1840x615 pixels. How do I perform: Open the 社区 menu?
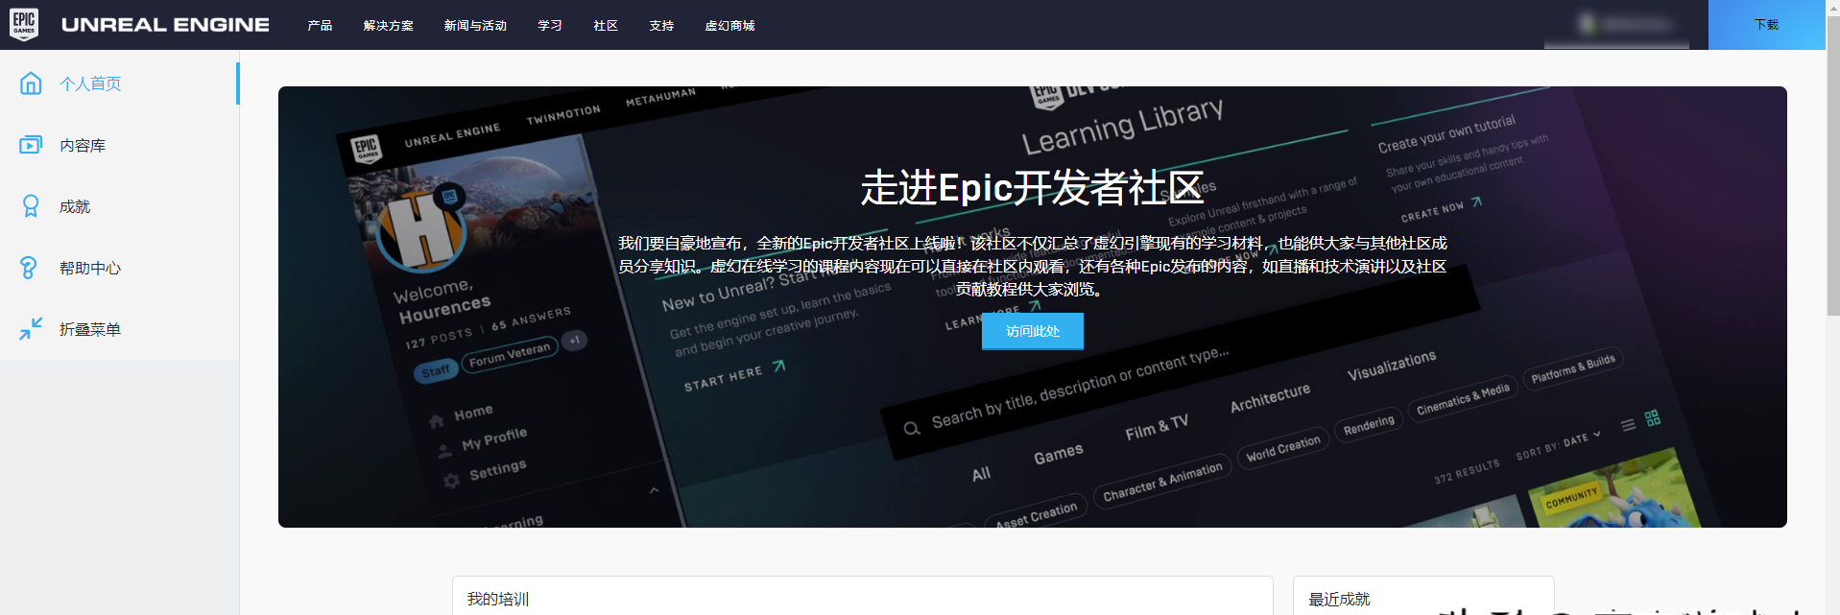coord(606,26)
